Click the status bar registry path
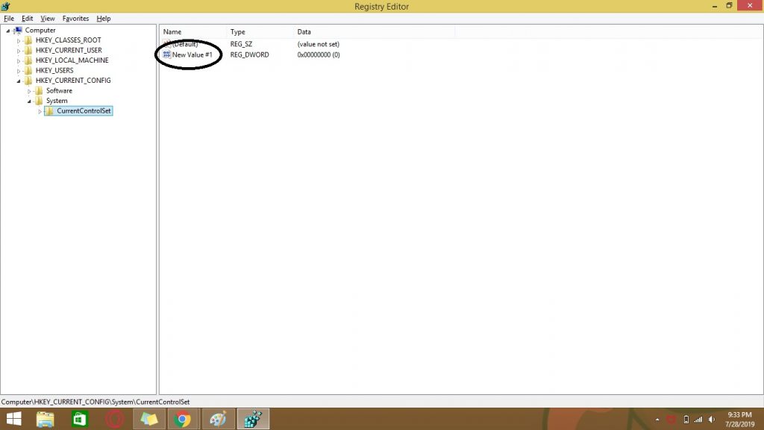This screenshot has width=764, height=430. pos(95,402)
